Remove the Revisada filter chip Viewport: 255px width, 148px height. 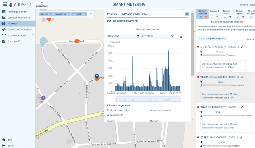coord(69,14)
